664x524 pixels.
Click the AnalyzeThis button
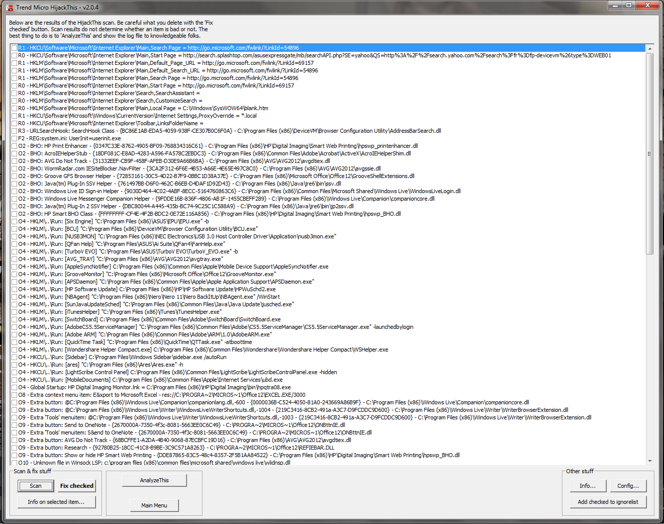coord(154,481)
